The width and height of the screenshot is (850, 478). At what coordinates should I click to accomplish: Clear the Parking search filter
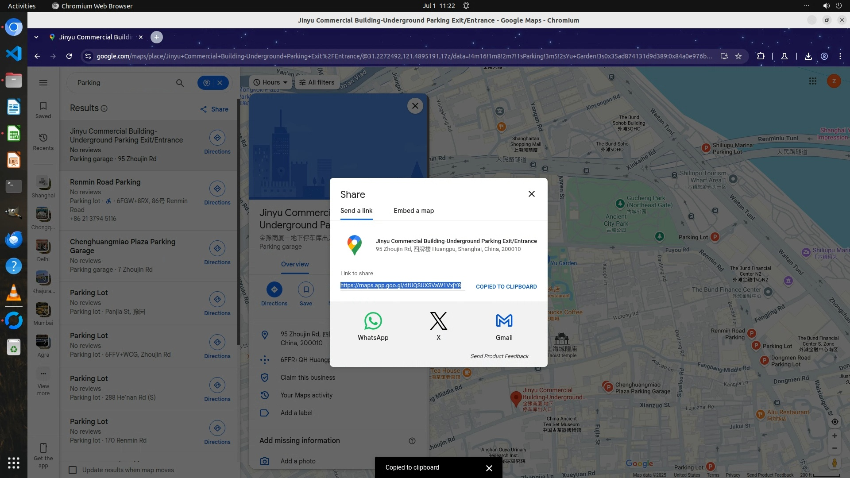(220, 83)
